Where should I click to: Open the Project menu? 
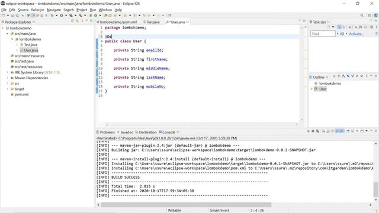82,9
